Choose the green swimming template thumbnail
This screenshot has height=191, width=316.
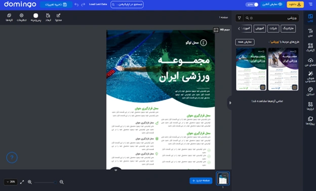(251, 69)
